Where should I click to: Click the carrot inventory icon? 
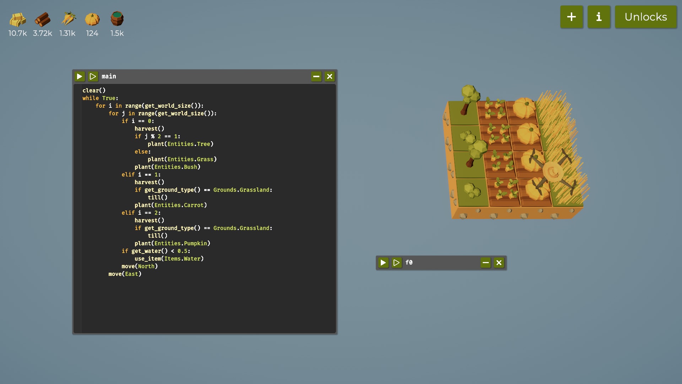point(67,20)
